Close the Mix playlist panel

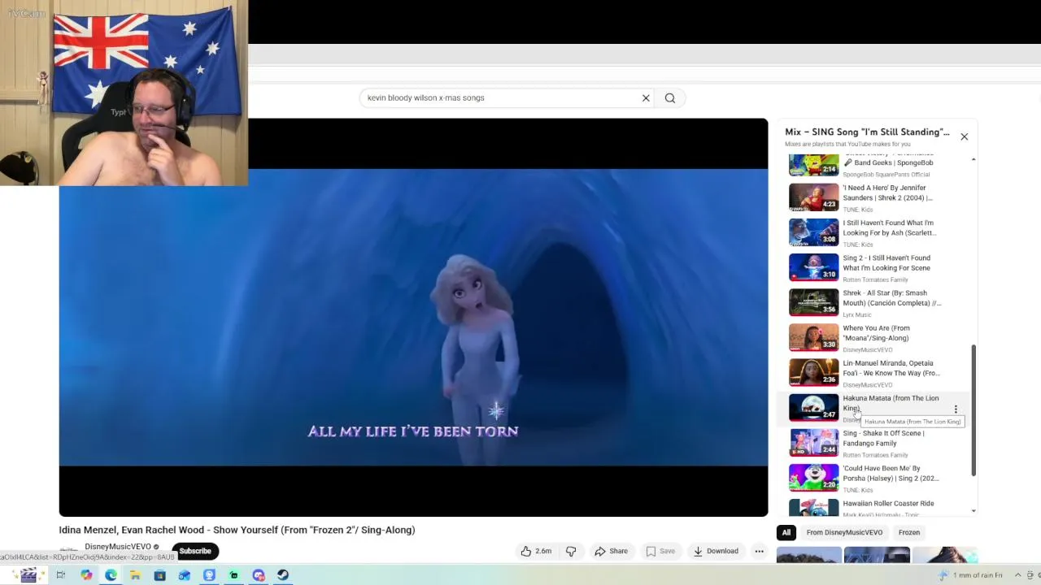tap(964, 136)
